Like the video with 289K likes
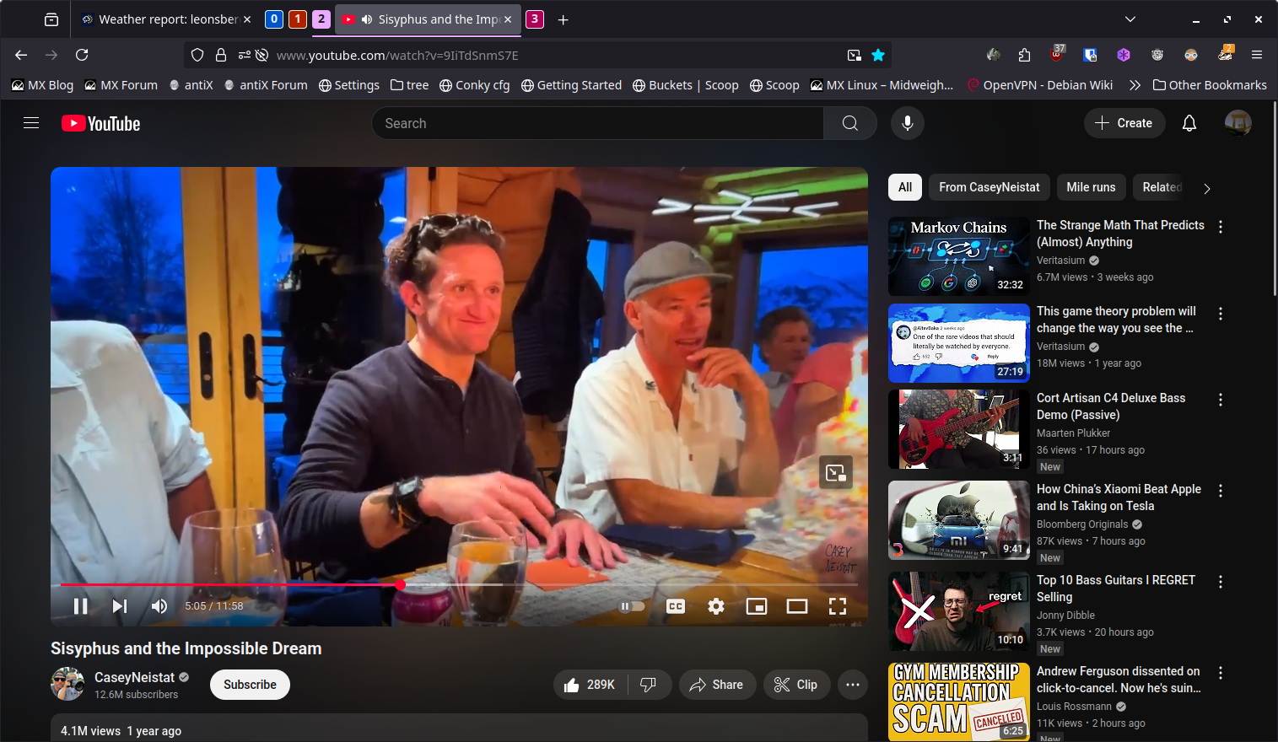The width and height of the screenshot is (1278, 742). click(590, 685)
